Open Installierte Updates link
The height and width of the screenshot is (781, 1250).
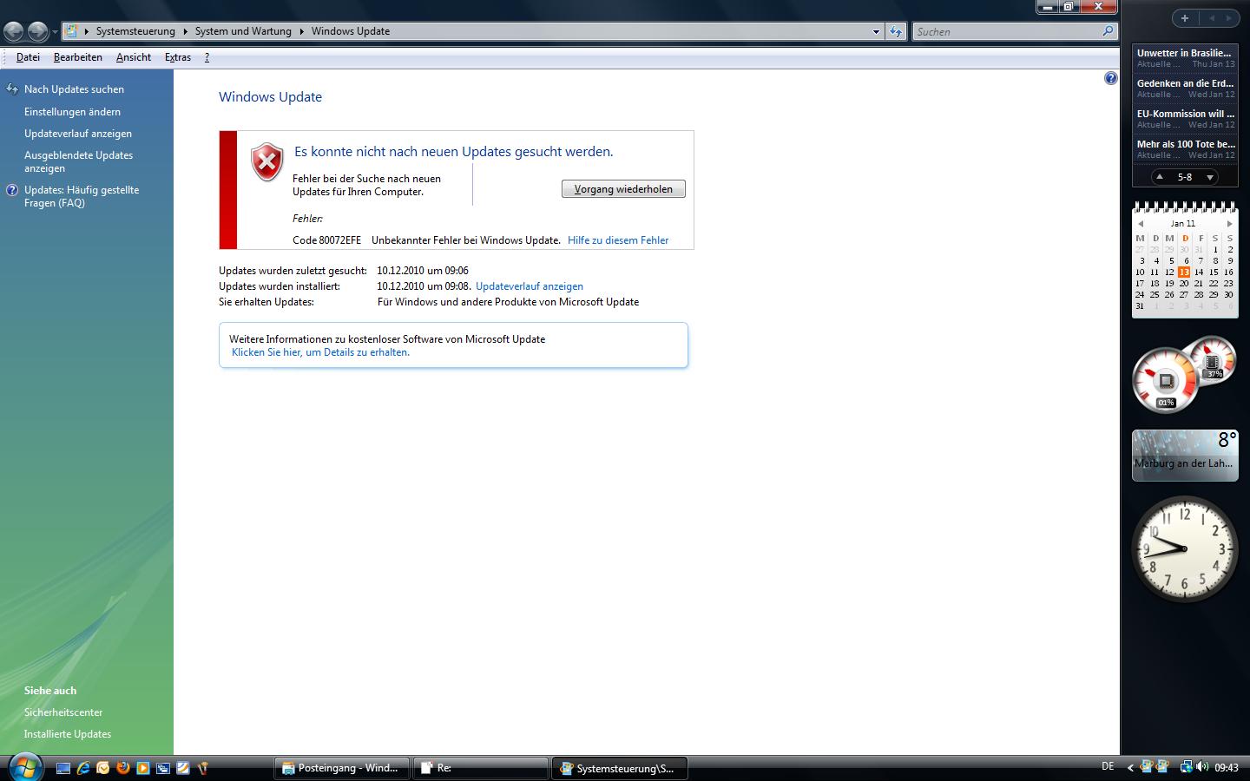click(x=68, y=734)
